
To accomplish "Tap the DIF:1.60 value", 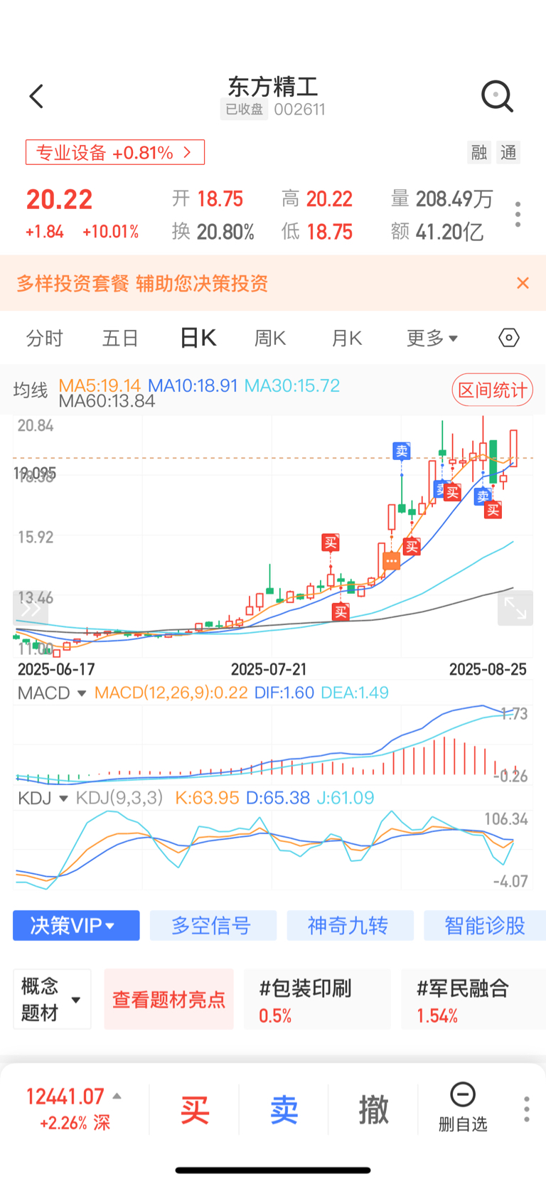I will pos(284,693).
